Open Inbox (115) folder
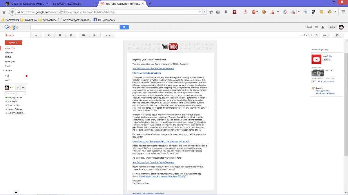348x195 pixels. [10, 48]
